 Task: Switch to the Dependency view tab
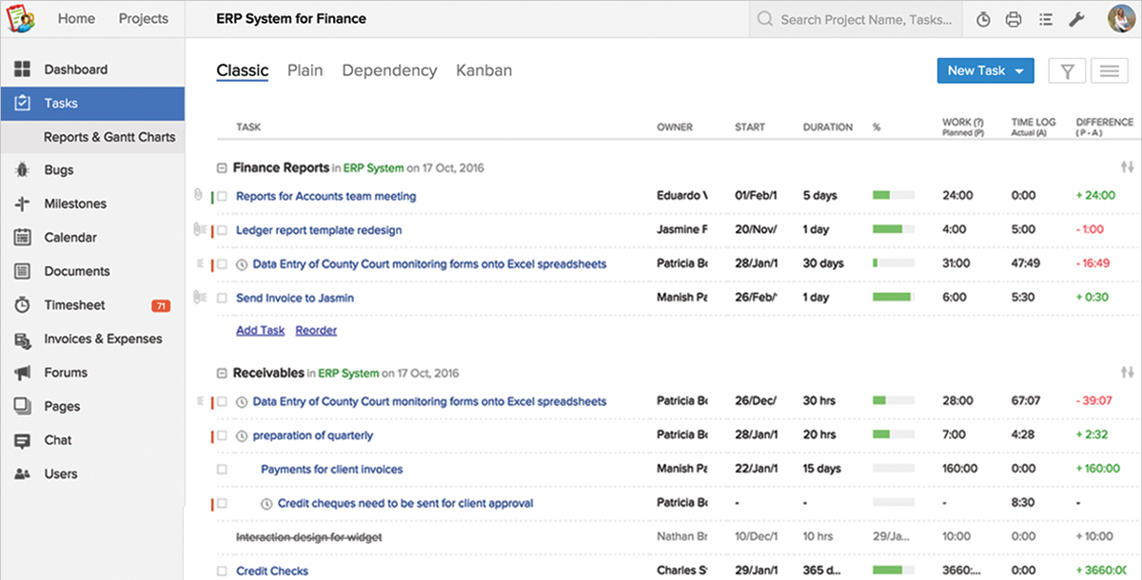point(389,70)
